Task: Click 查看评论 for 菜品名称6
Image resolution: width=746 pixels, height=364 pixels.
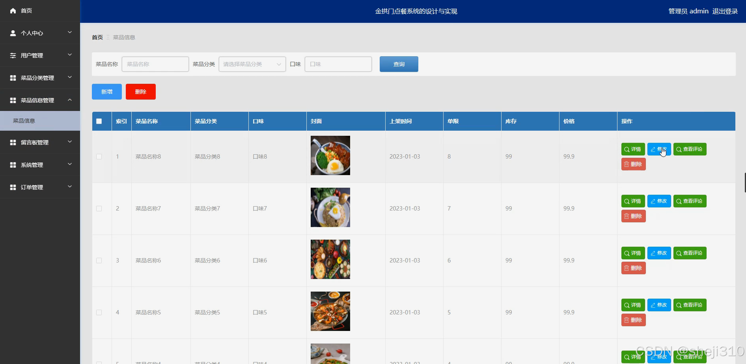Action: point(690,253)
